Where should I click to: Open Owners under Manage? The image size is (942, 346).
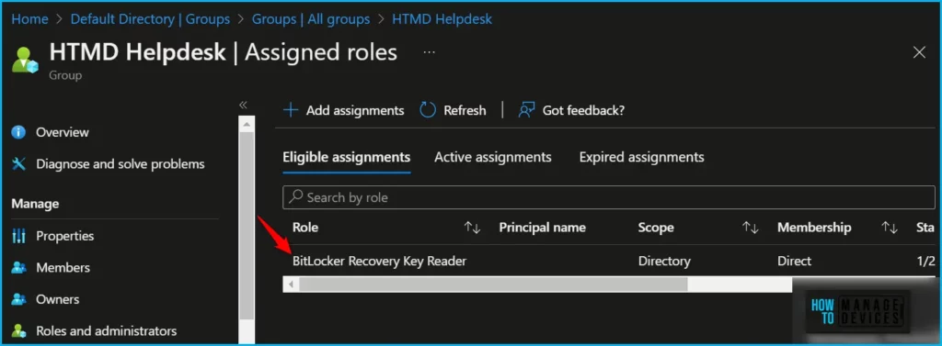(58, 299)
